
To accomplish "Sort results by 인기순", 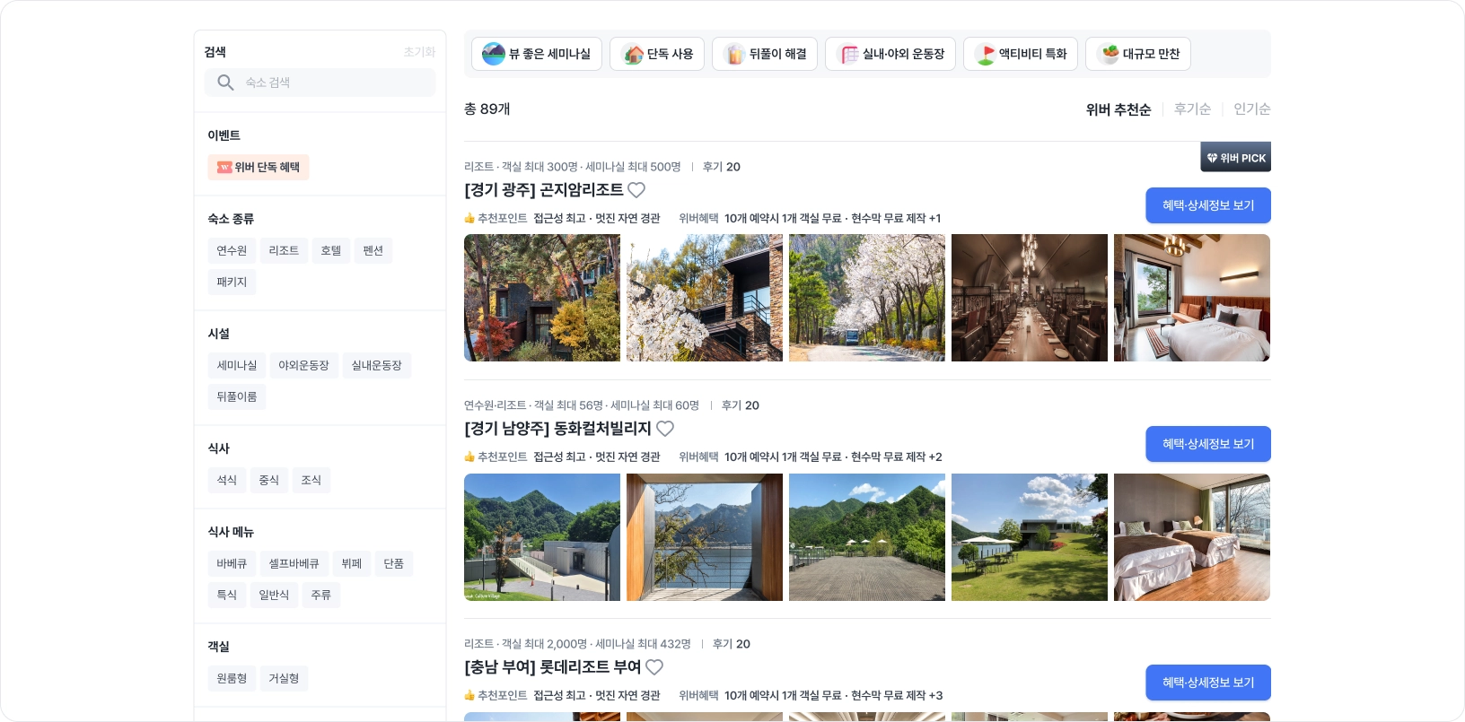I will point(1251,109).
